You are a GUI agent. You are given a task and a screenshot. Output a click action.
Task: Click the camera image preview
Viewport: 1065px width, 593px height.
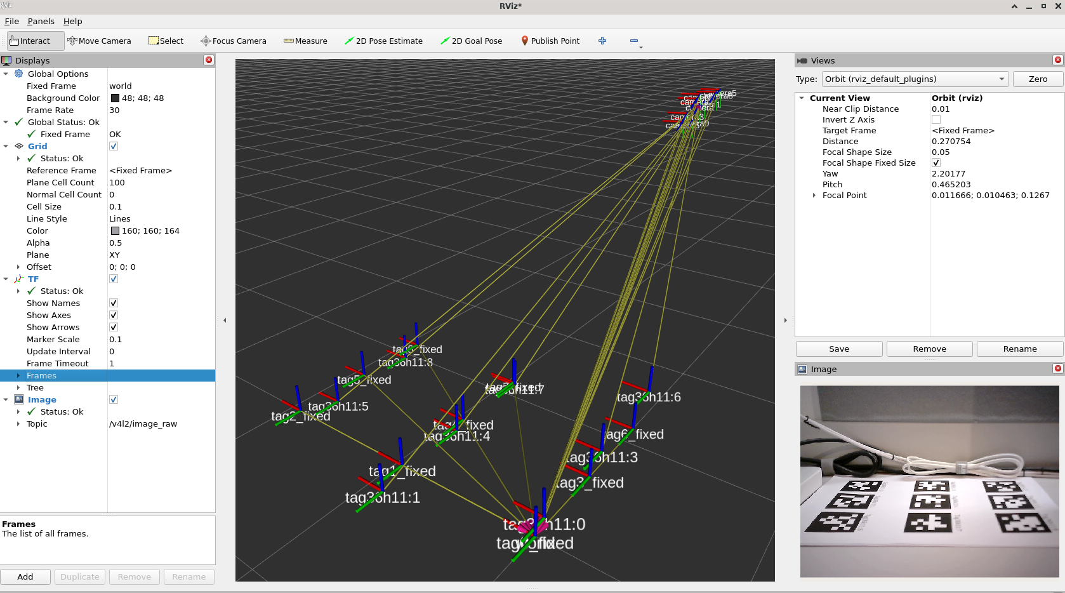[x=929, y=481]
